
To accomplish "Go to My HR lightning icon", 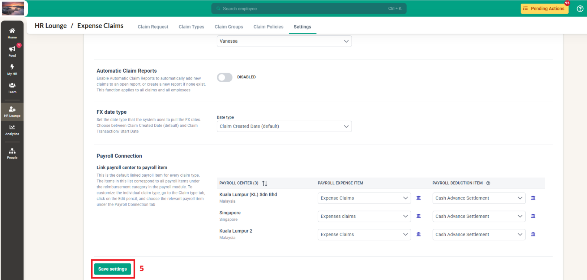I will [x=12, y=67].
